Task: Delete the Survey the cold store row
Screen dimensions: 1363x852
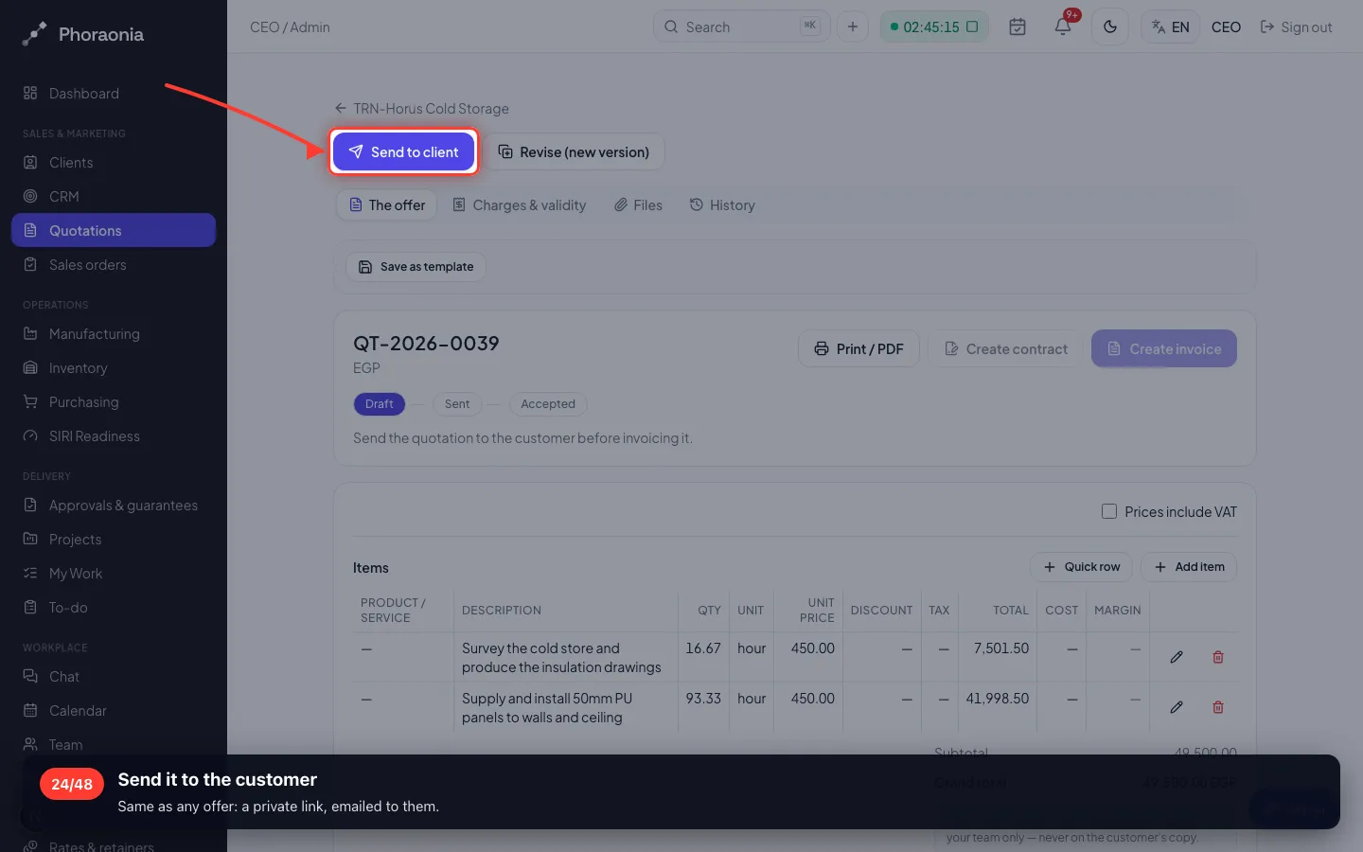Action: 1218,657
